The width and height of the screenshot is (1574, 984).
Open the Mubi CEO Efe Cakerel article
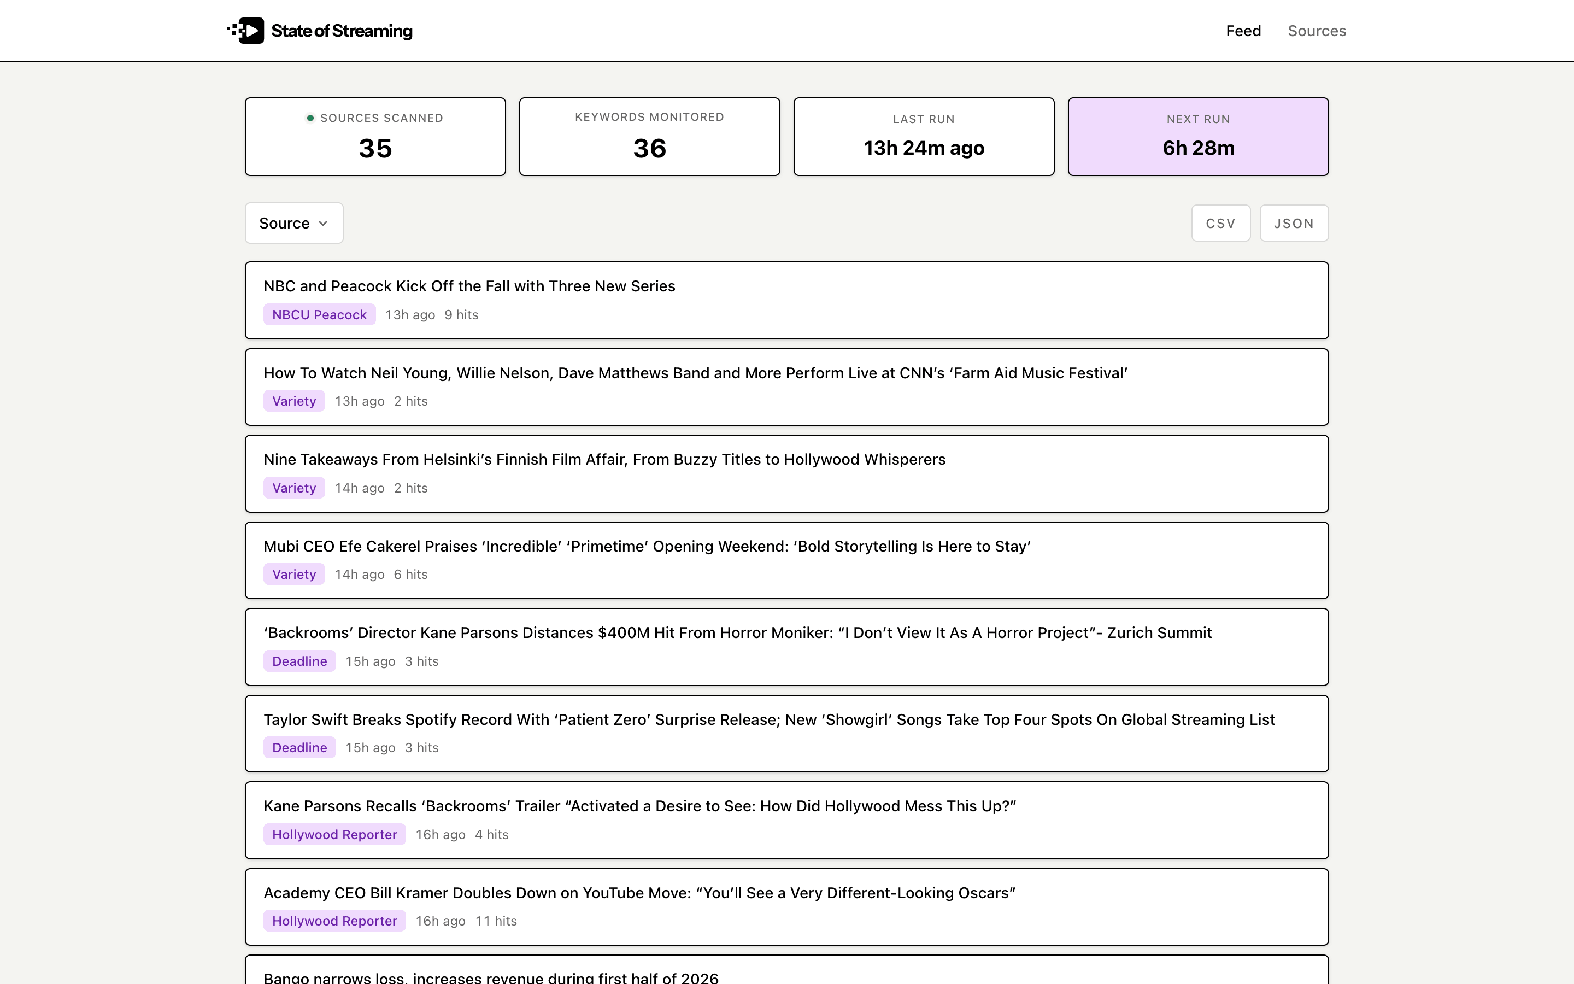[x=647, y=546]
